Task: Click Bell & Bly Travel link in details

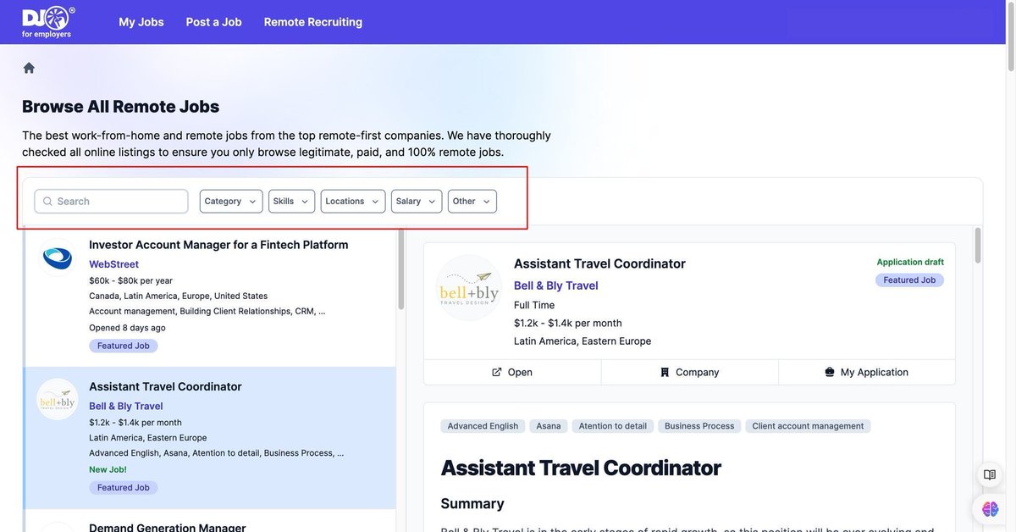Action: 556,285
